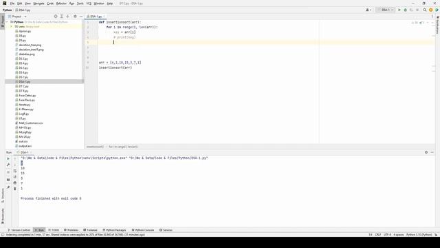
Task: Open Bookmarks tool window strip
Action: coord(3,216)
